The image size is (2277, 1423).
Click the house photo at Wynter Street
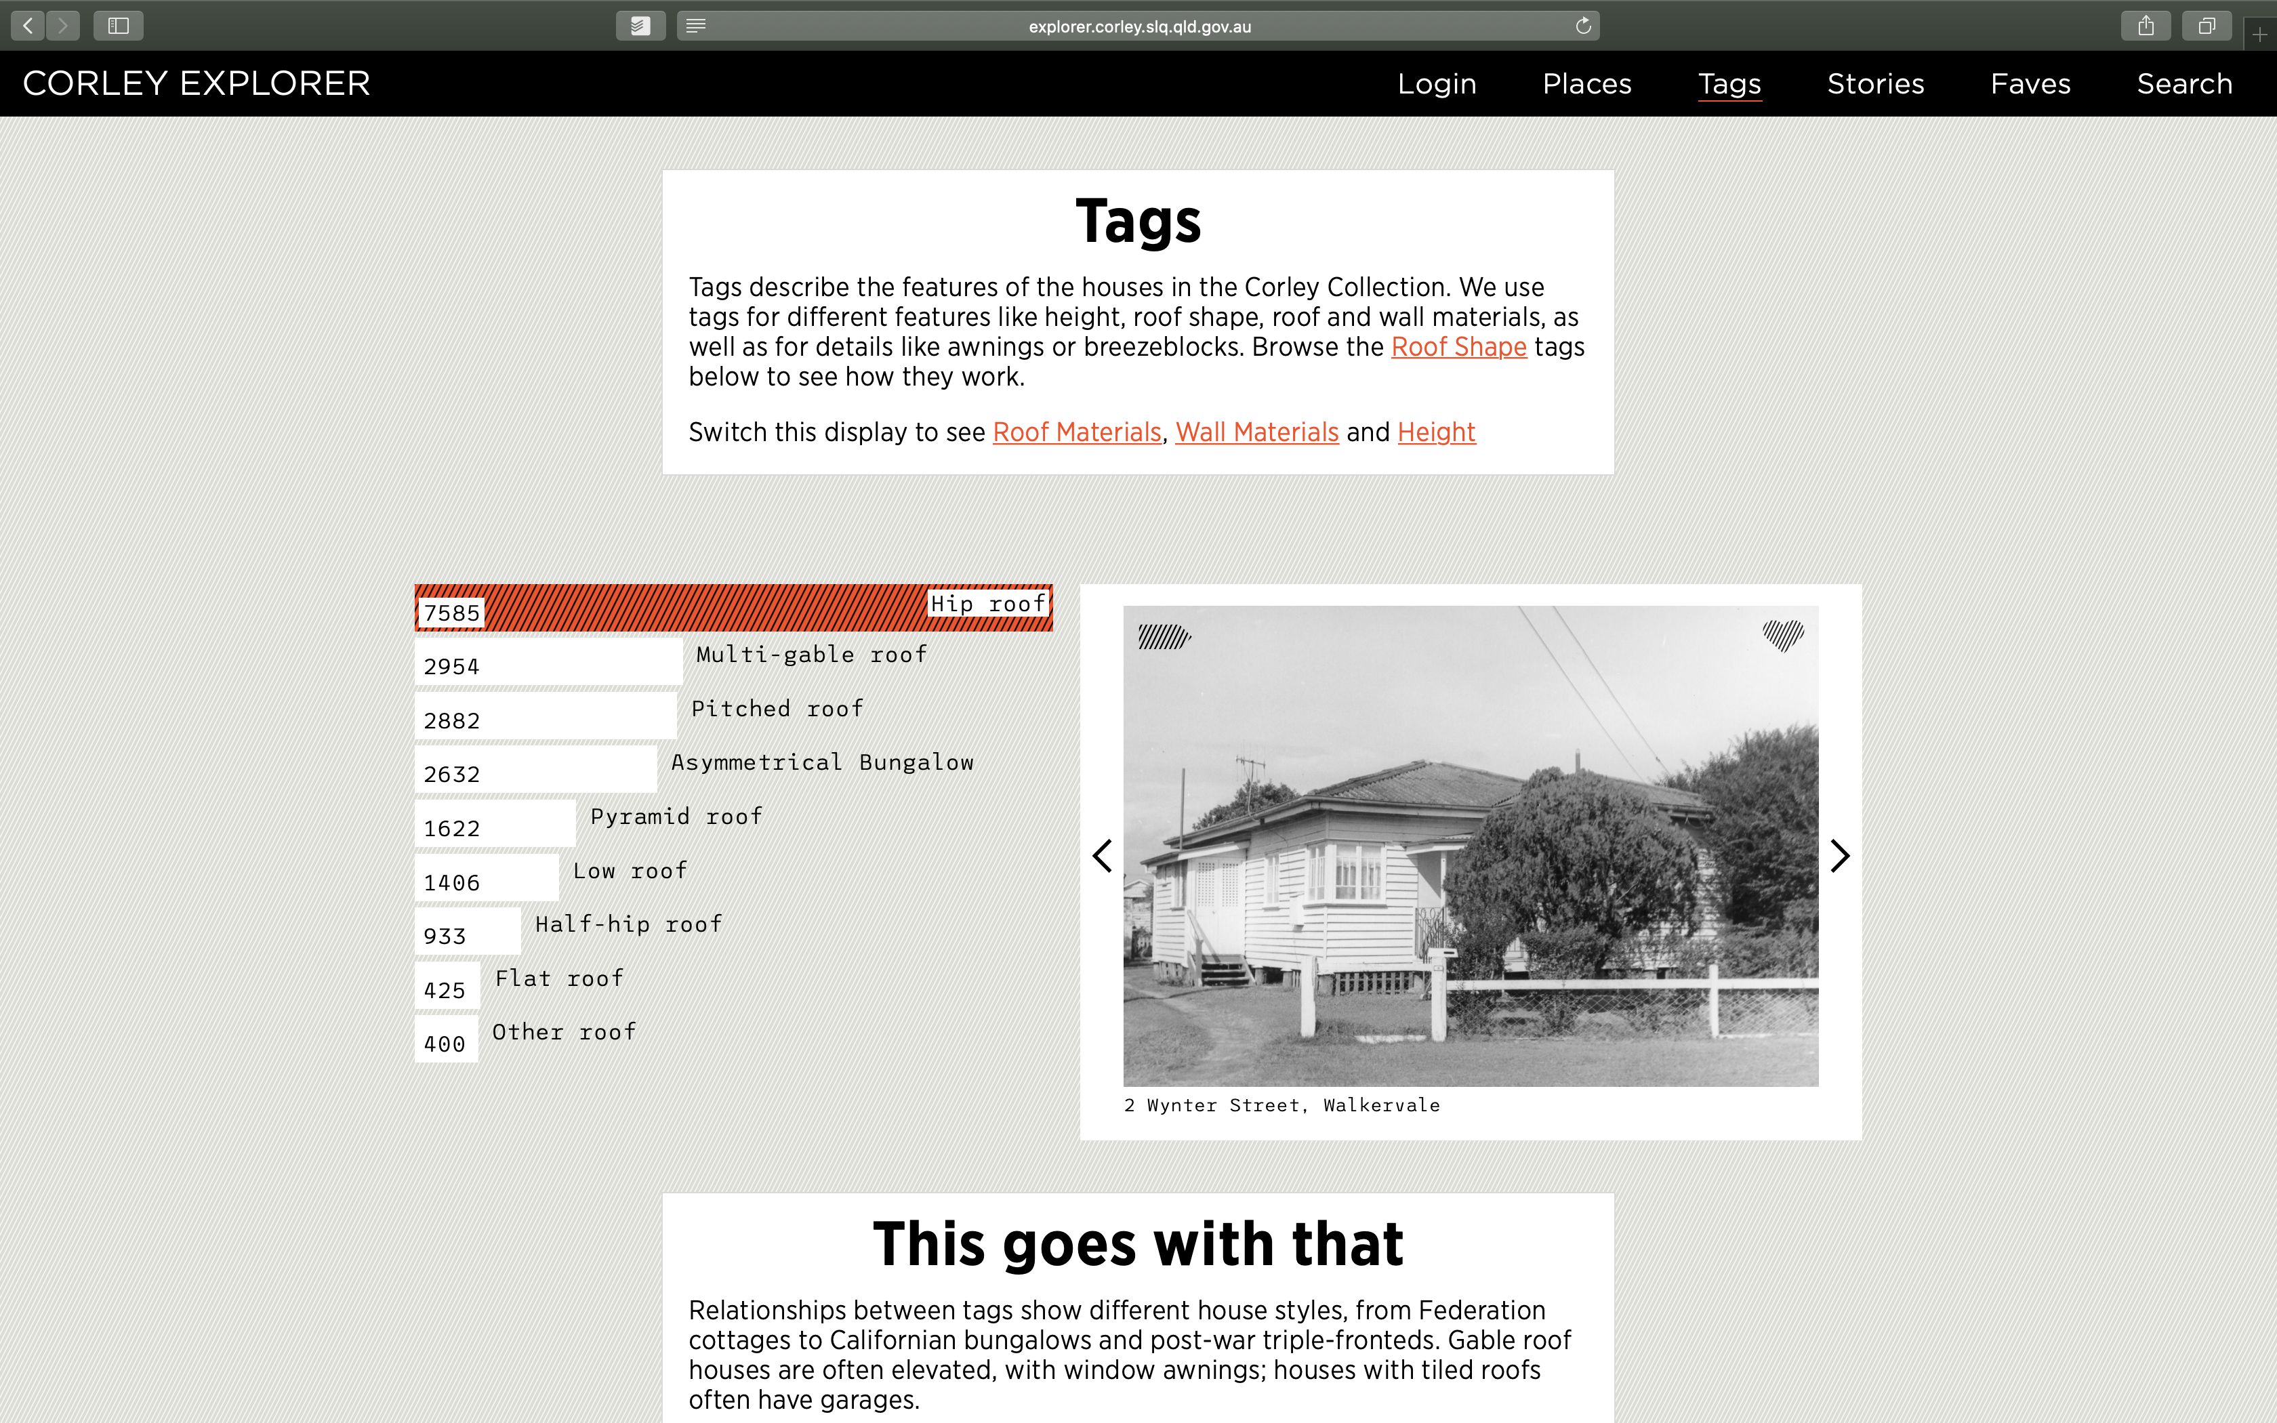1470,847
